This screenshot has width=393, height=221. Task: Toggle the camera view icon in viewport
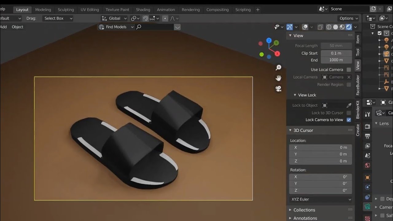pyautogui.click(x=278, y=89)
